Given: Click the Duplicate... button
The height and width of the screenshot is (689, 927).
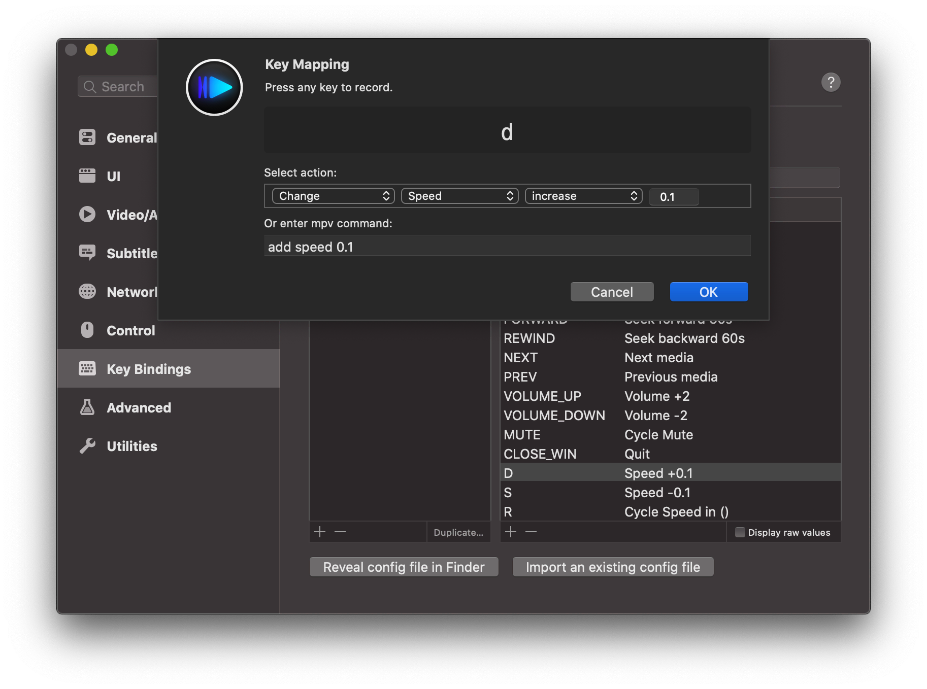Looking at the screenshot, I should click(x=458, y=532).
